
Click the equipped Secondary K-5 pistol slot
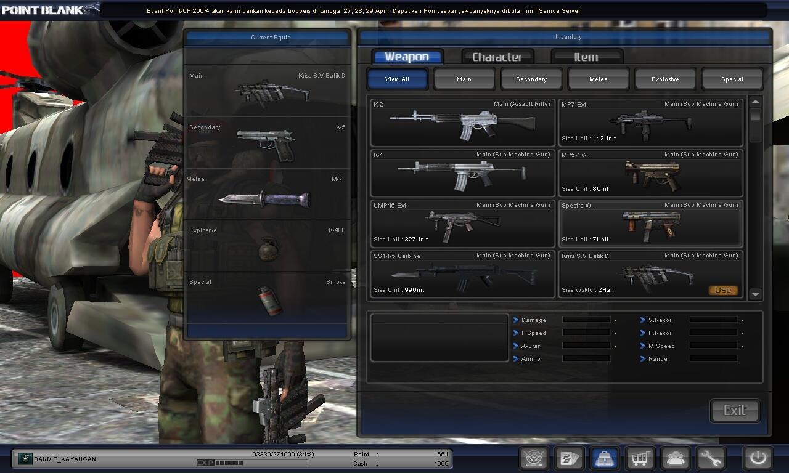(268, 143)
